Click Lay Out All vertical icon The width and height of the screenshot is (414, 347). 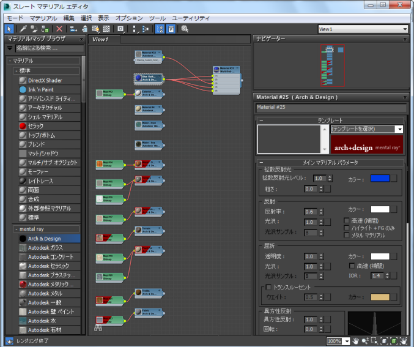pyautogui.click(x=135, y=29)
